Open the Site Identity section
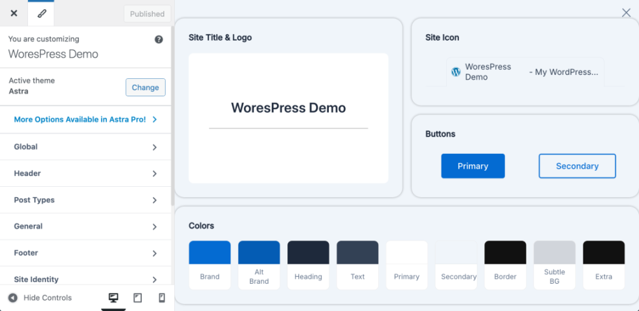This screenshot has height=311, width=639. coord(85,277)
